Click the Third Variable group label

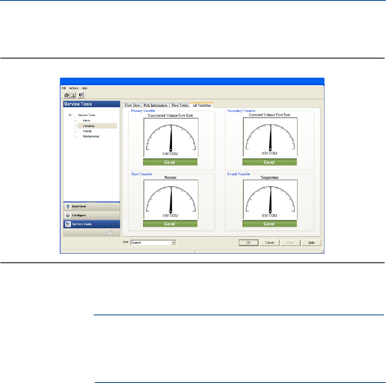pos(141,174)
